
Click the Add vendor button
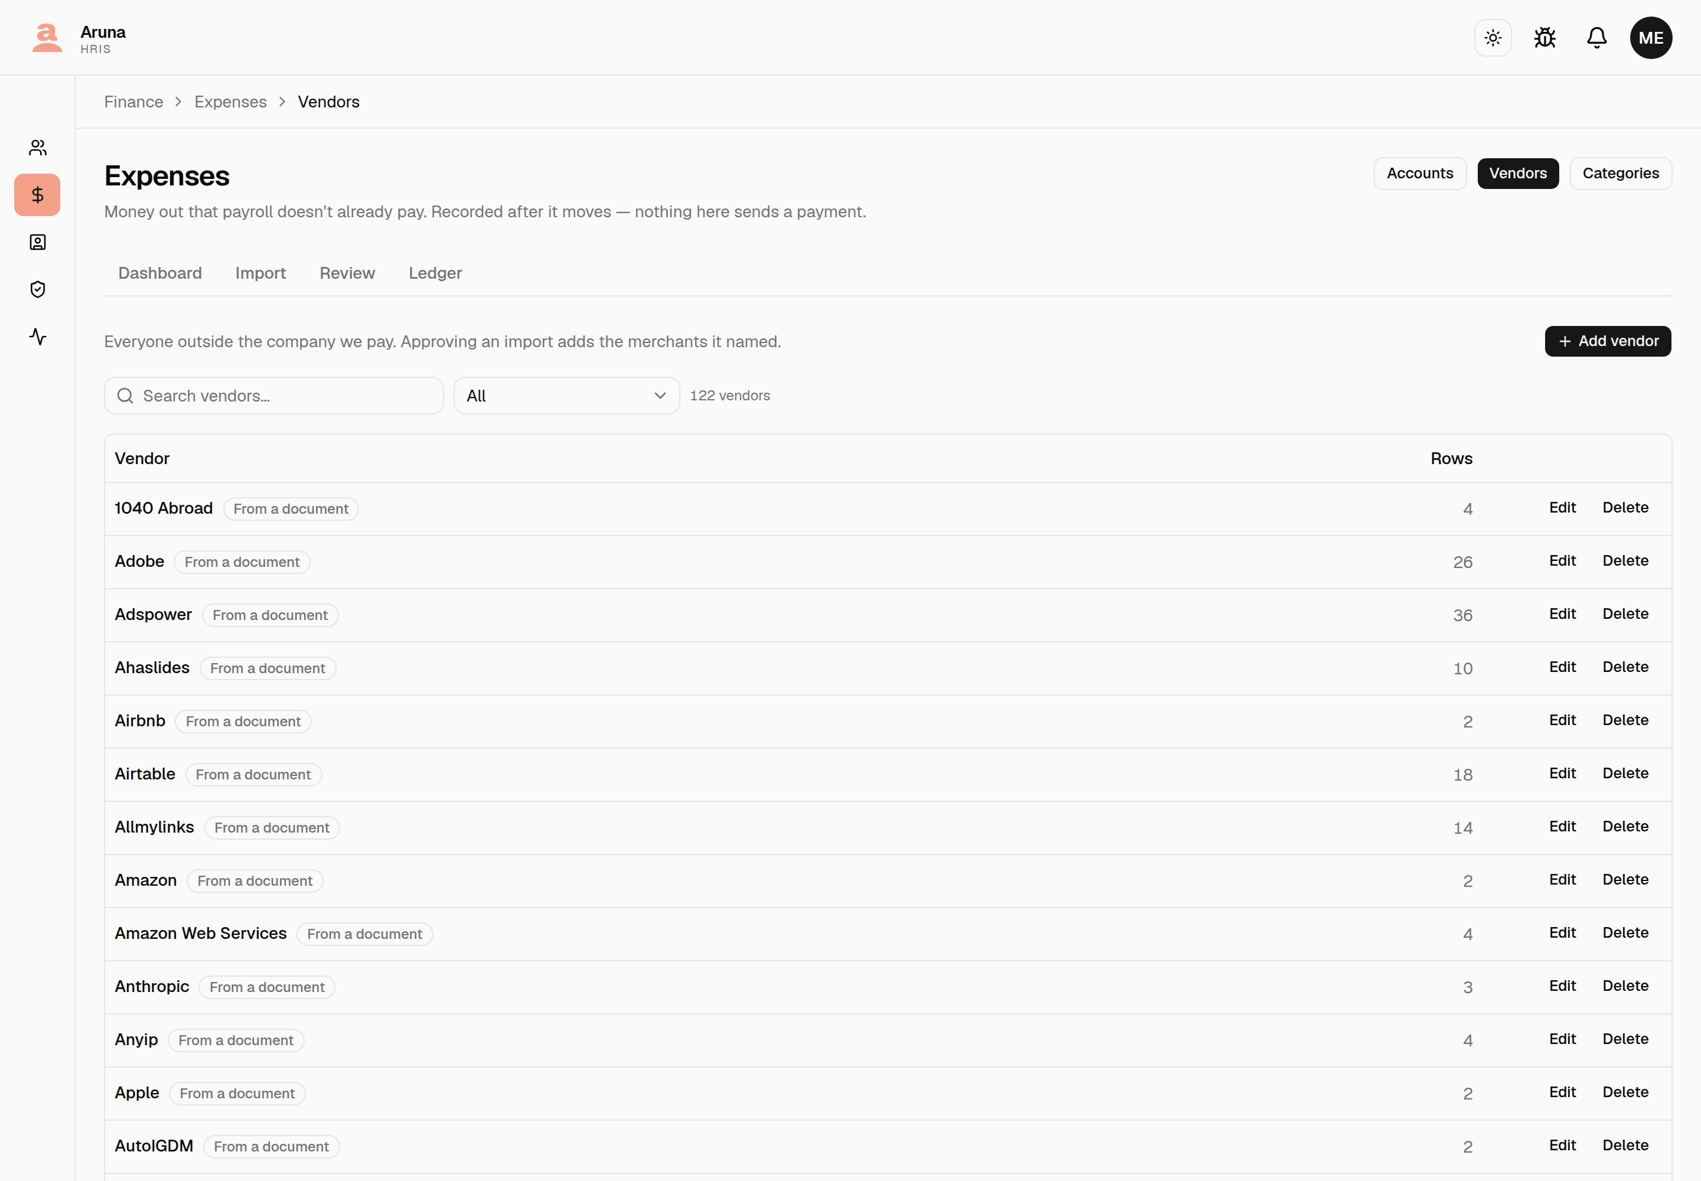point(1608,341)
